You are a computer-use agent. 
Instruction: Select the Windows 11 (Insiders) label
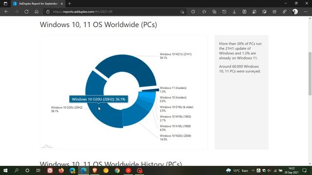pyautogui.click(x=173, y=89)
